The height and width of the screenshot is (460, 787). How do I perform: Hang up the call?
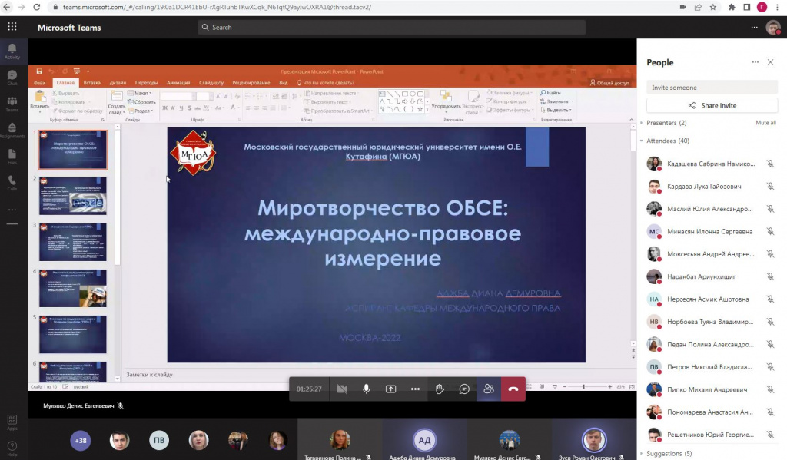tap(513, 389)
